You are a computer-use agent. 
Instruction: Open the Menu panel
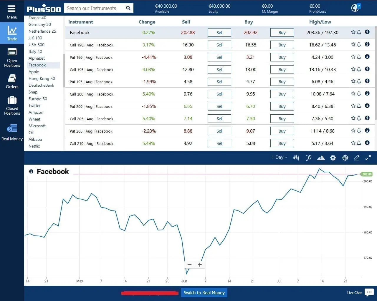tap(12, 10)
